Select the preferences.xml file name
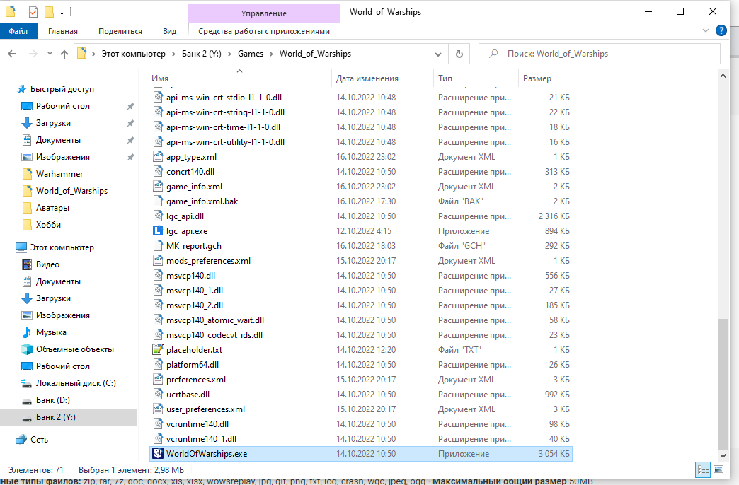739x485 pixels. [x=196, y=380]
